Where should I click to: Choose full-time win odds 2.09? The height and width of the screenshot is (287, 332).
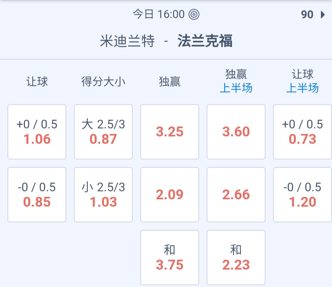170,195
